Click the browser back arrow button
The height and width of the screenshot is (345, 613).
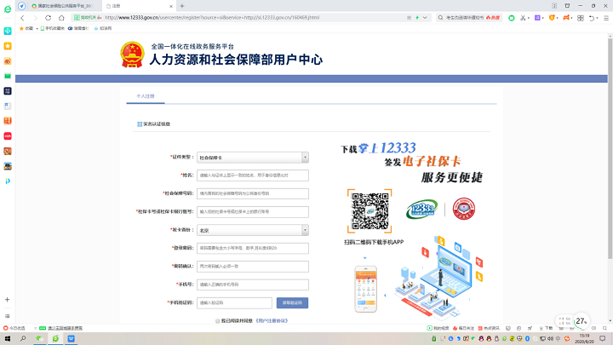click(22, 17)
